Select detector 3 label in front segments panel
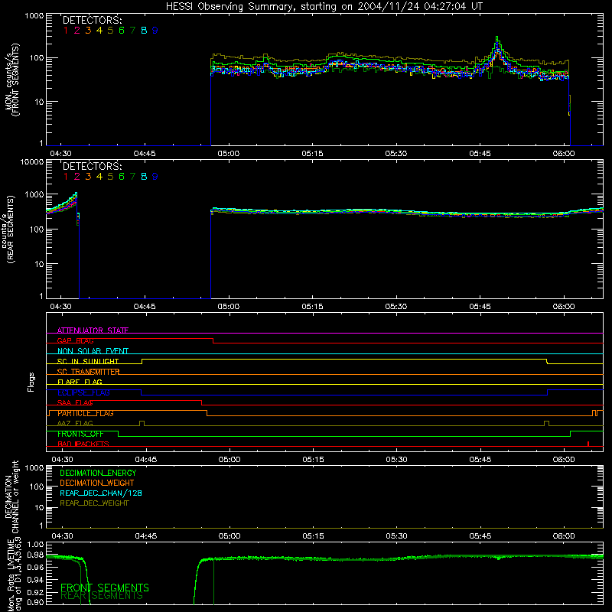Screen dimensions: 612x612 click(x=88, y=31)
